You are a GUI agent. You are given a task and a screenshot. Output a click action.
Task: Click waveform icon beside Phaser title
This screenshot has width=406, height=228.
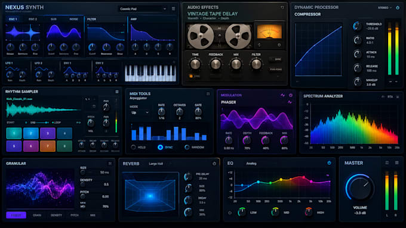click(290, 102)
